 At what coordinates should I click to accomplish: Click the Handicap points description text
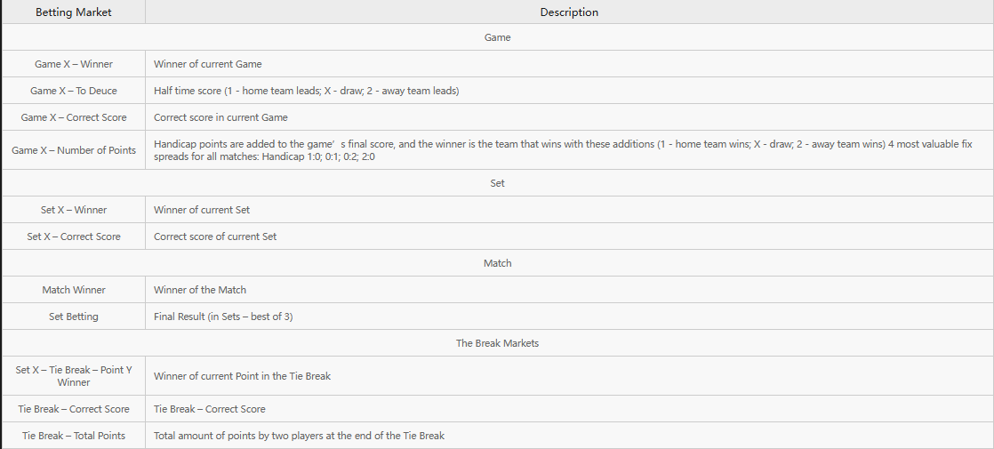[562, 150]
